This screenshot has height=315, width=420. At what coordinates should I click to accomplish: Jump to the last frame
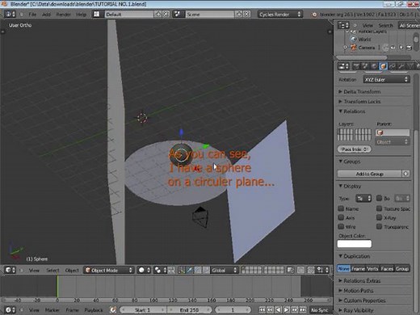point(303,310)
